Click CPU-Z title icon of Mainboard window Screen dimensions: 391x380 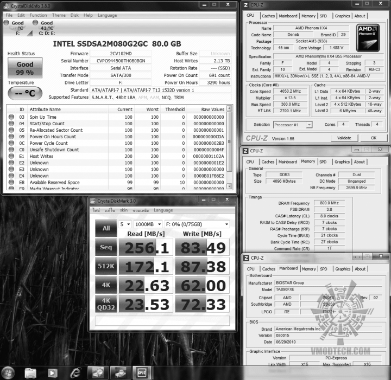[246, 258]
